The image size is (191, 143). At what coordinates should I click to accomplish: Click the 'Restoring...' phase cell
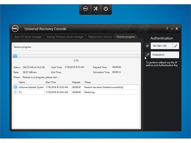[112, 92]
